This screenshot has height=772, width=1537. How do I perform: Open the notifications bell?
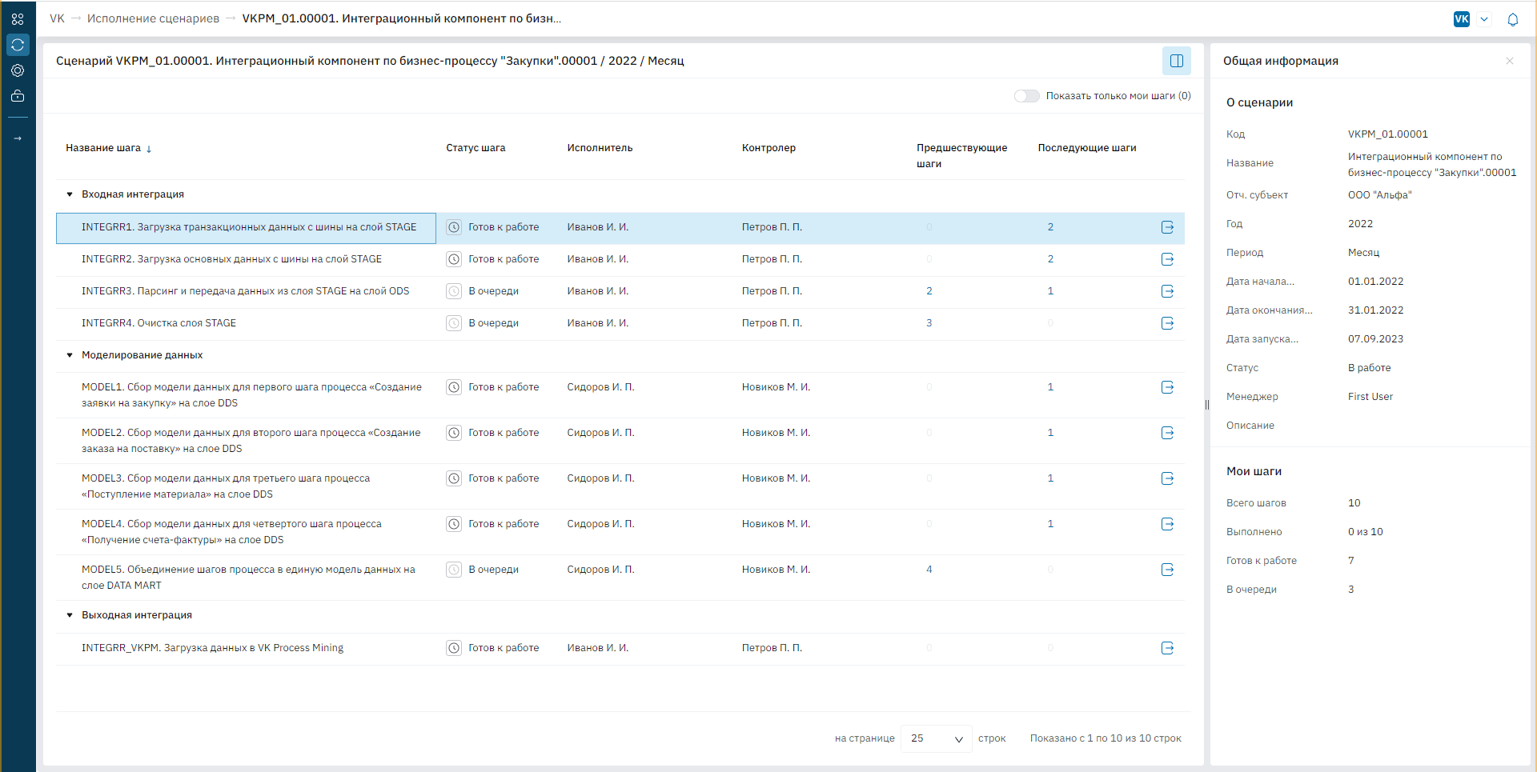[1512, 20]
